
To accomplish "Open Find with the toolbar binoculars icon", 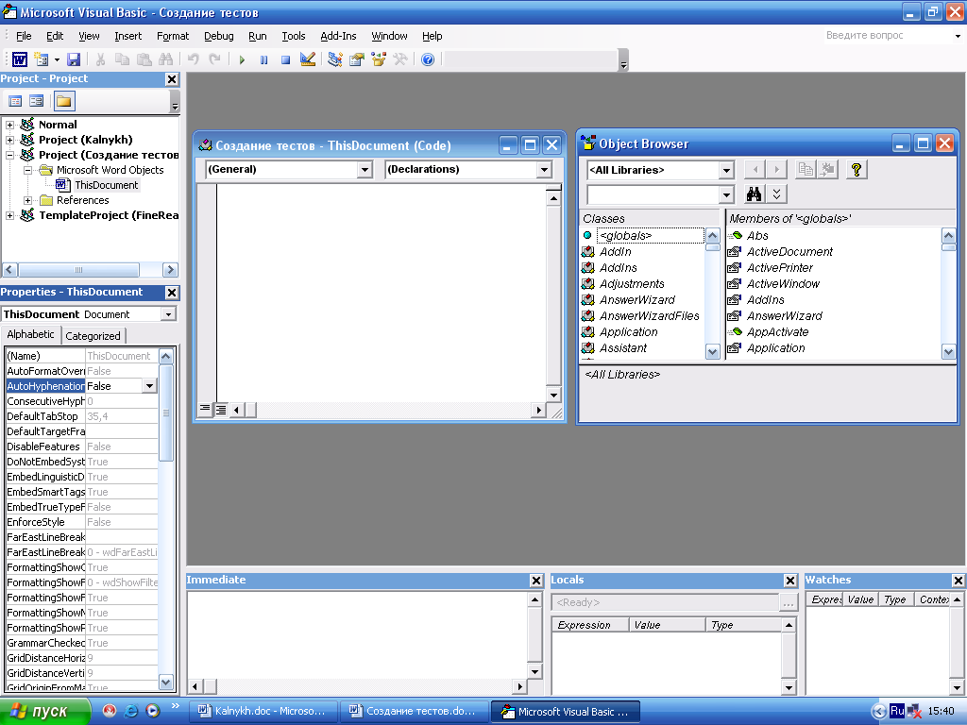I will point(166,59).
